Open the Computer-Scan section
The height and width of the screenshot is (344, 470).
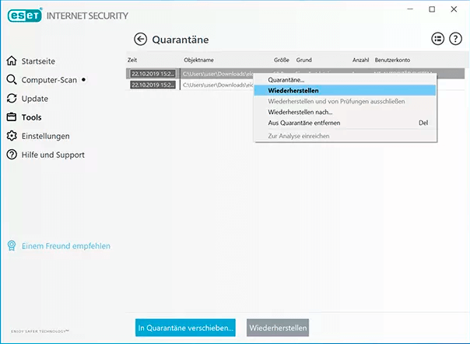[49, 80]
